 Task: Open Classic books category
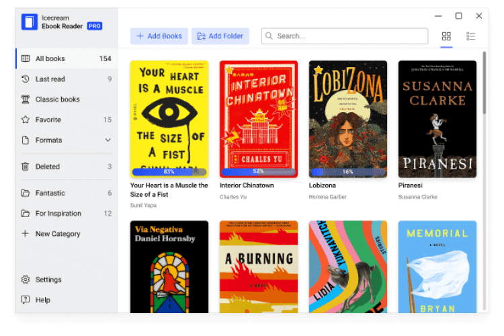coord(67,99)
